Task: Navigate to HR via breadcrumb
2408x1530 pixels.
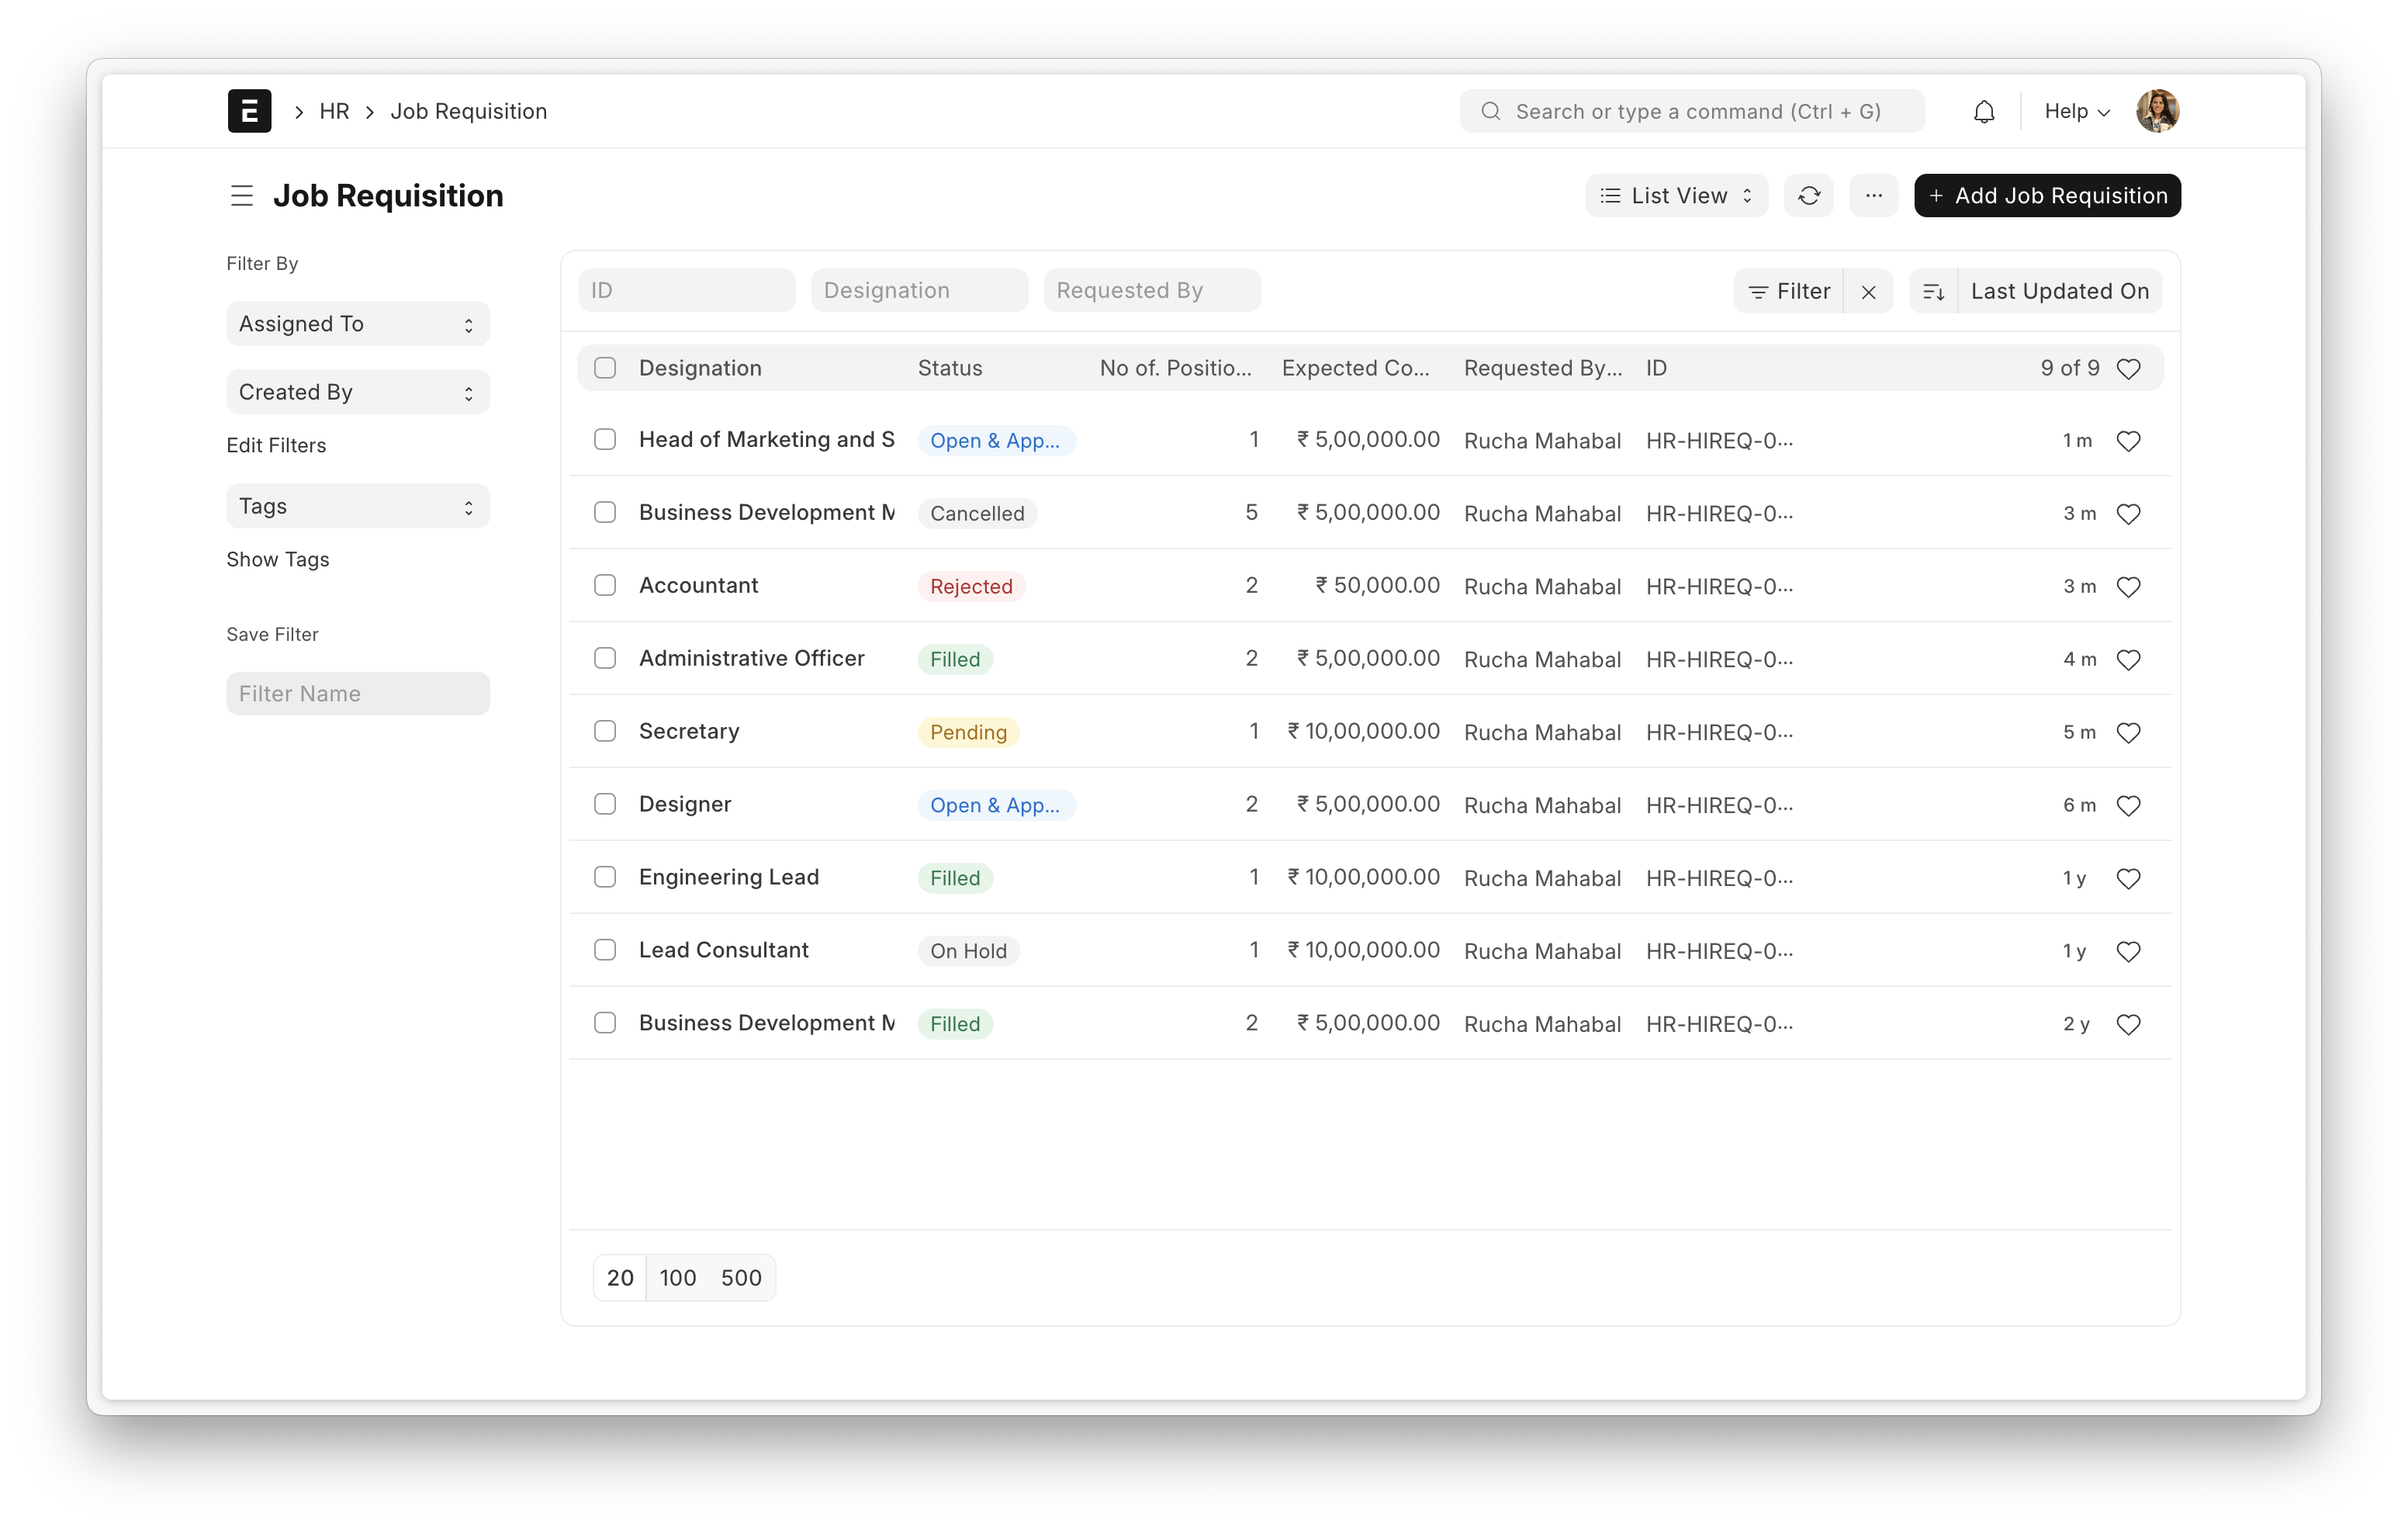Action: [x=334, y=111]
